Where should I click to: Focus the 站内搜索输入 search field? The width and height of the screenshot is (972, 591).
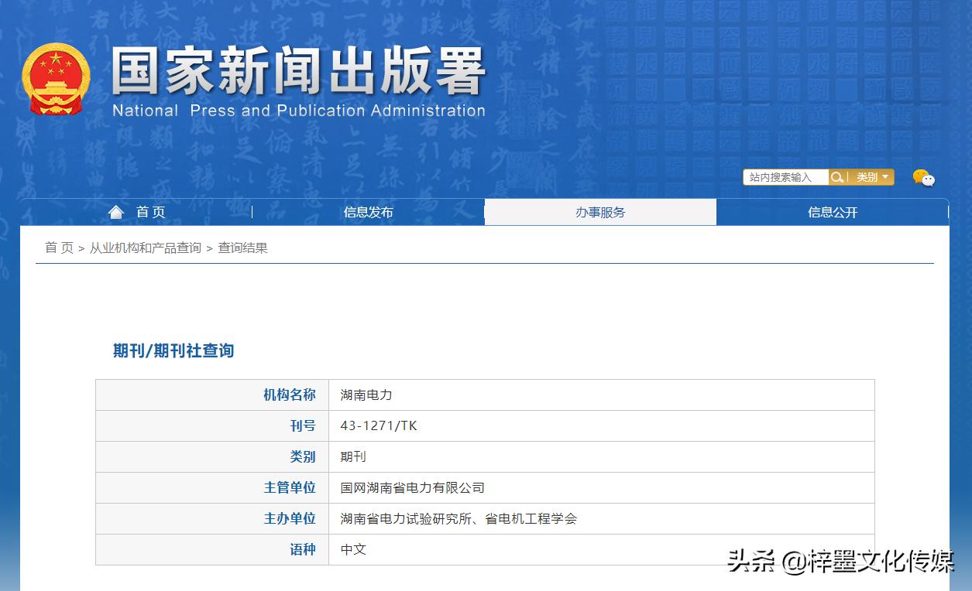click(x=785, y=177)
